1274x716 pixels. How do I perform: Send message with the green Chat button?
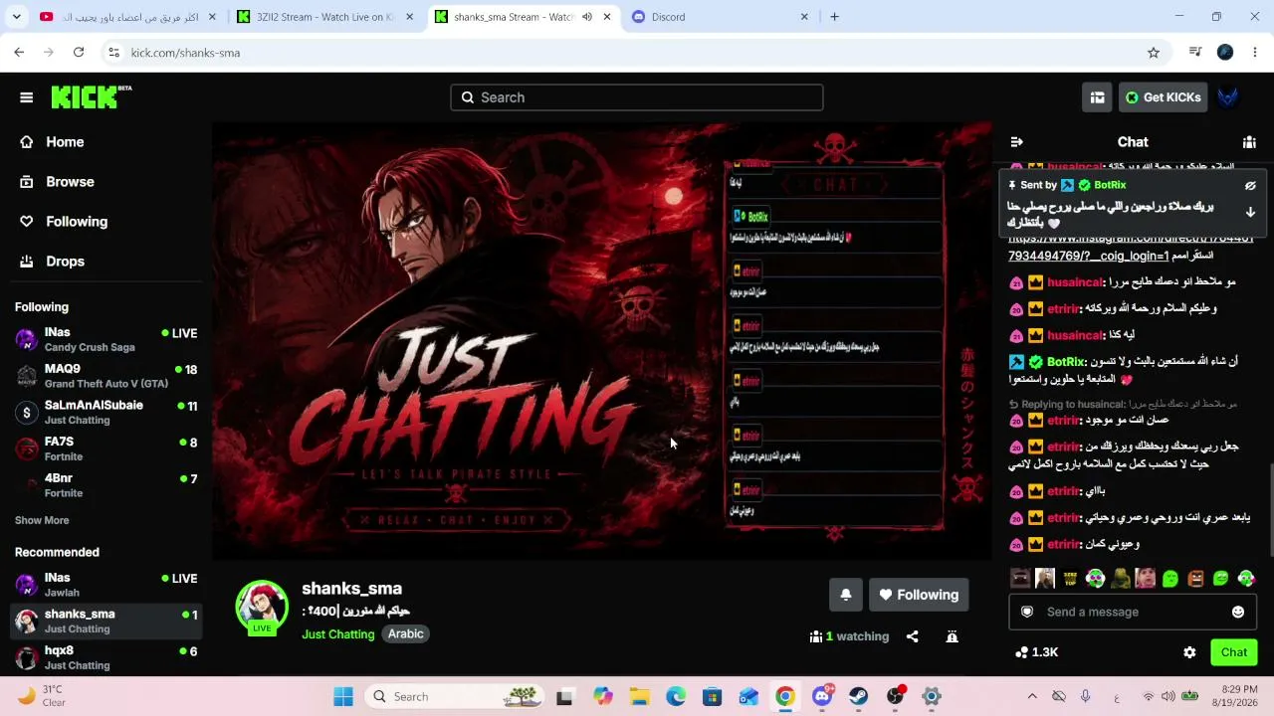tap(1234, 652)
